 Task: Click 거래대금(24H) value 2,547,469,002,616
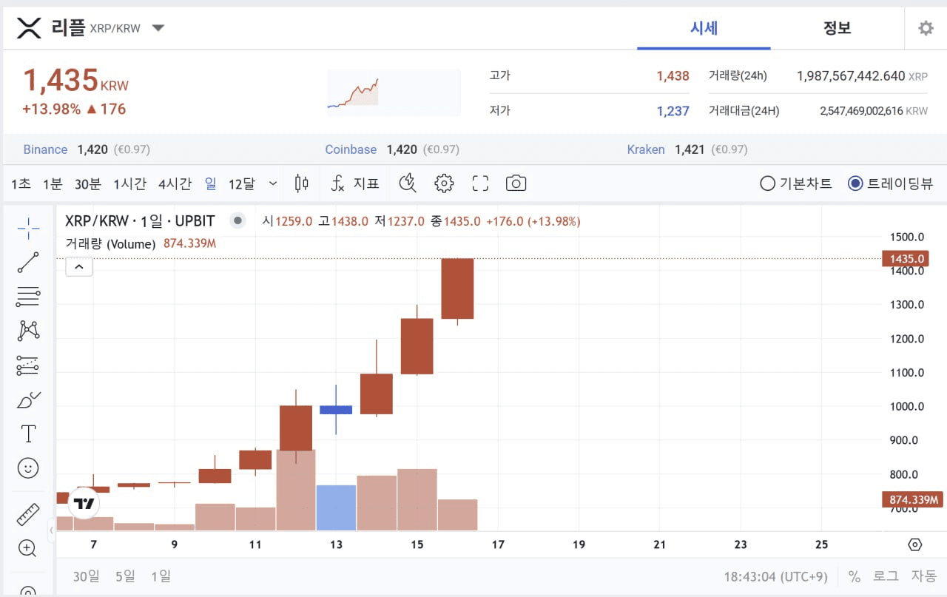point(861,111)
